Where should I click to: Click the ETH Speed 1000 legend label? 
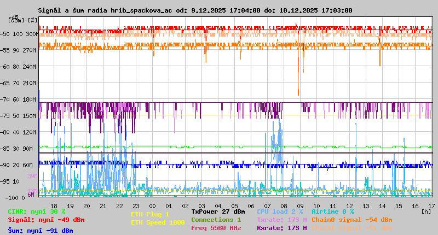(158, 222)
